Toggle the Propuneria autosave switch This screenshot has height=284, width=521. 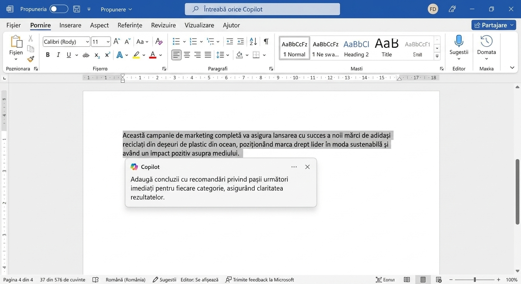[59, 9]
